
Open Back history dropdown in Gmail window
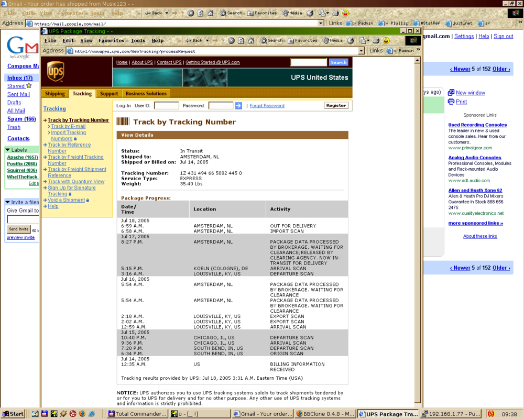[x=167, y=13]
